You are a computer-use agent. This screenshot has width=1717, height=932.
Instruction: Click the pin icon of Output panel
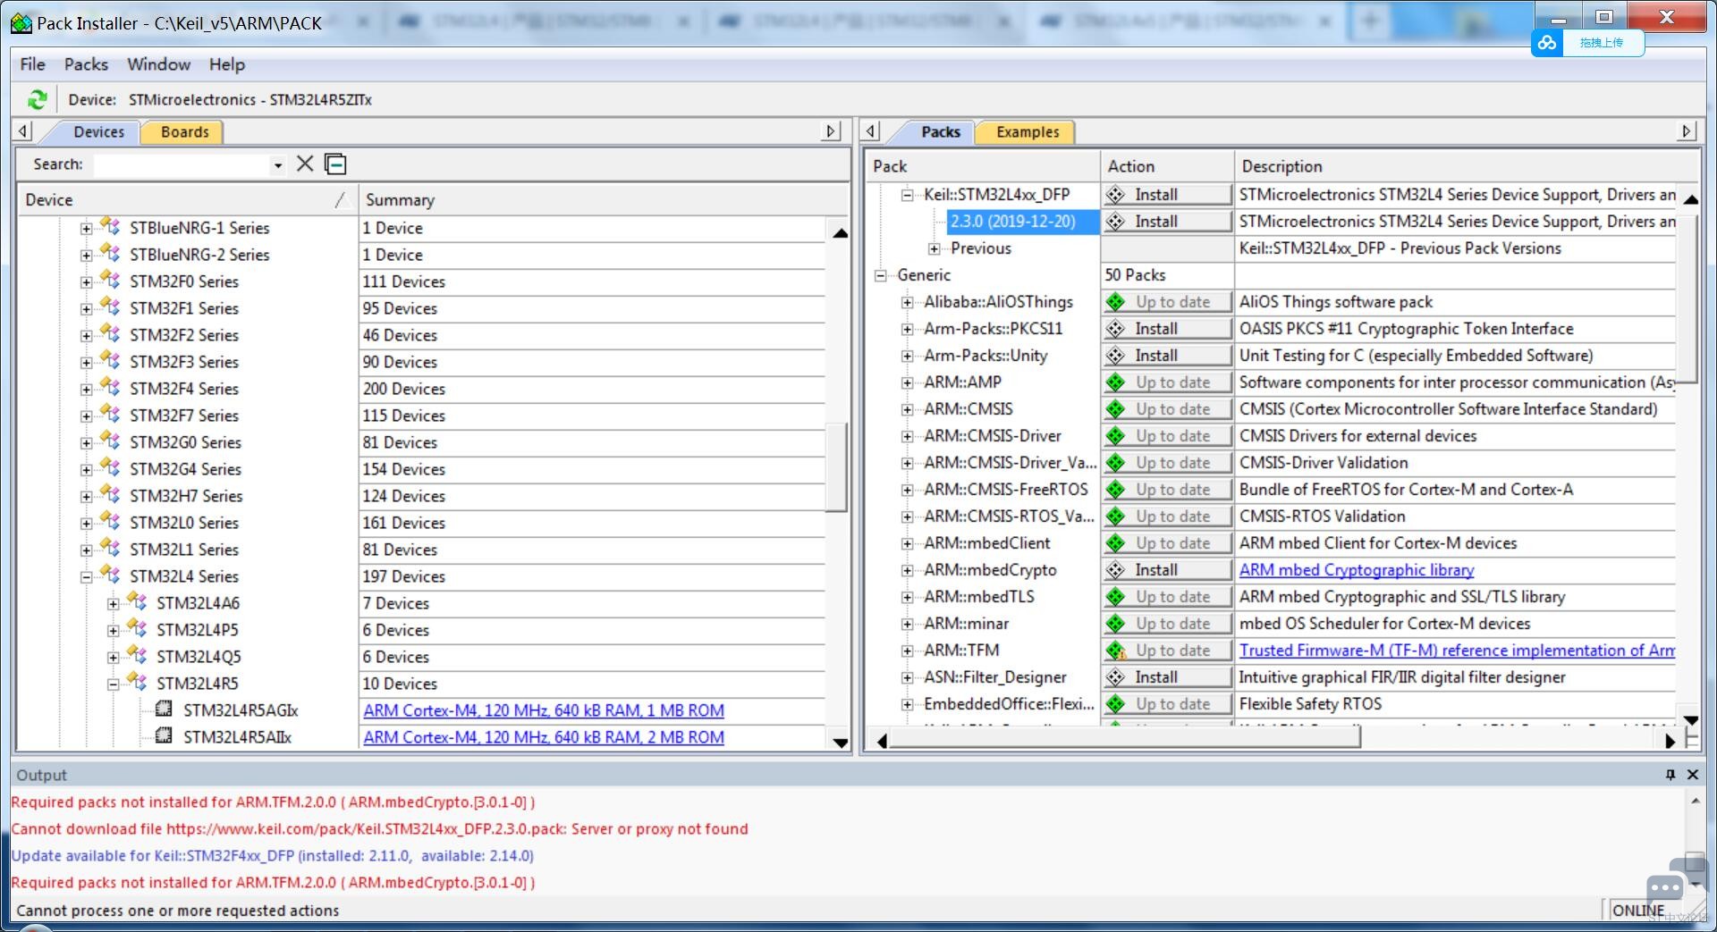[1670, 775]
